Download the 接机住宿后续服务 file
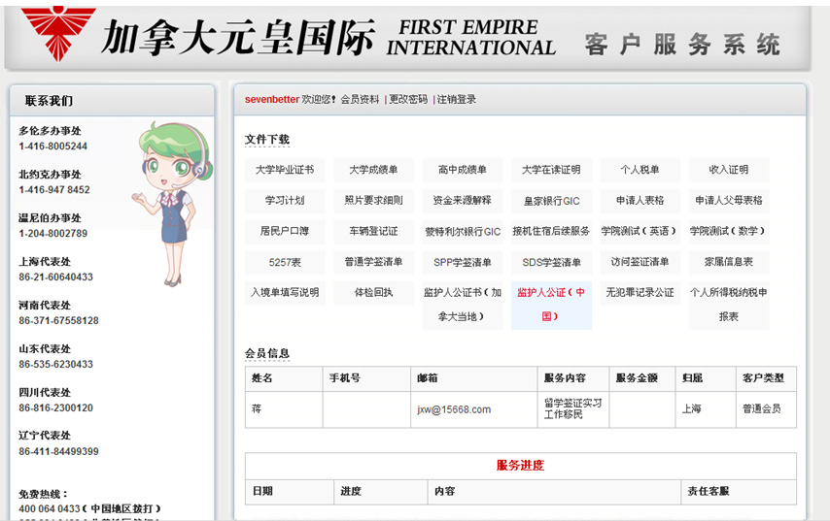Image resolution: width=830 pixels, height=521 pixels. 551,231
